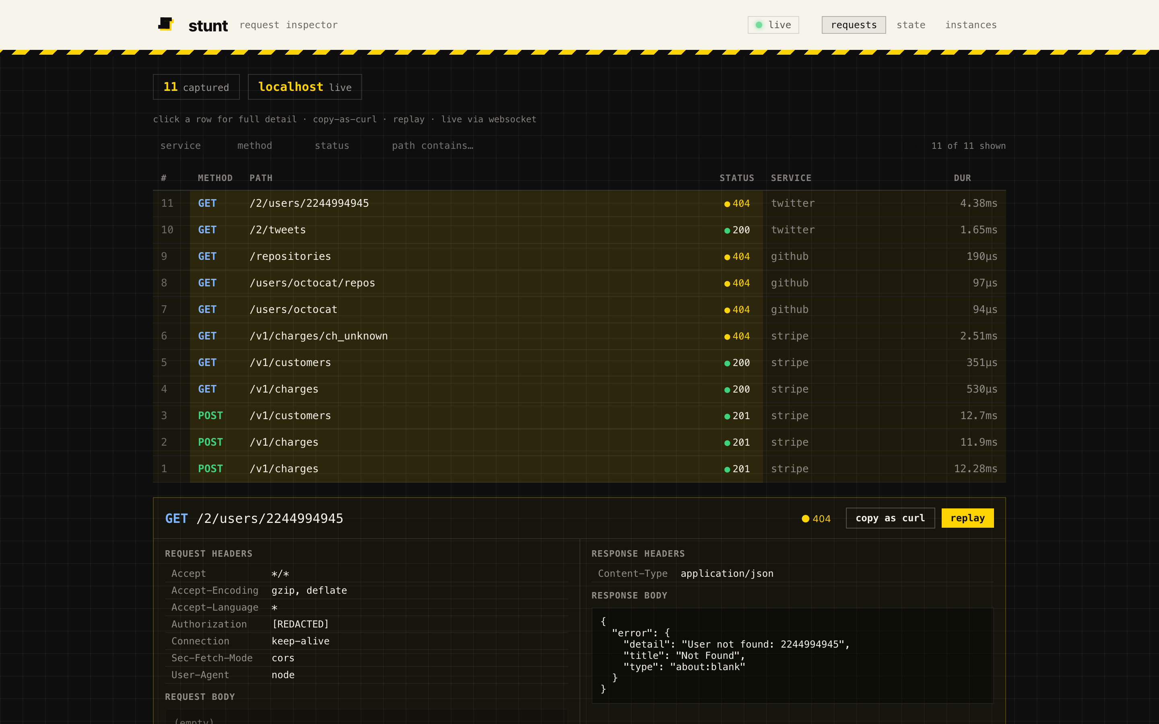Select the GET /2/tweets request row
Viewport: 1159px width, 724px height.
579,230
